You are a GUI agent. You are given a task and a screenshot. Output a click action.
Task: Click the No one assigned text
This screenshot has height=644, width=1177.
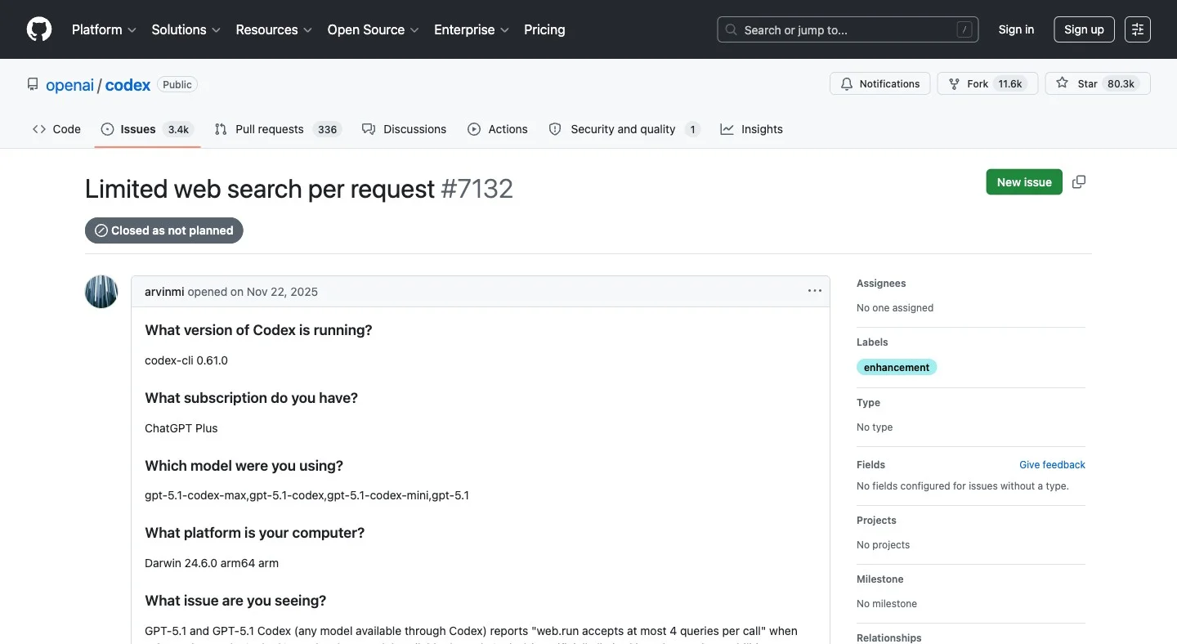coord(895,308)
